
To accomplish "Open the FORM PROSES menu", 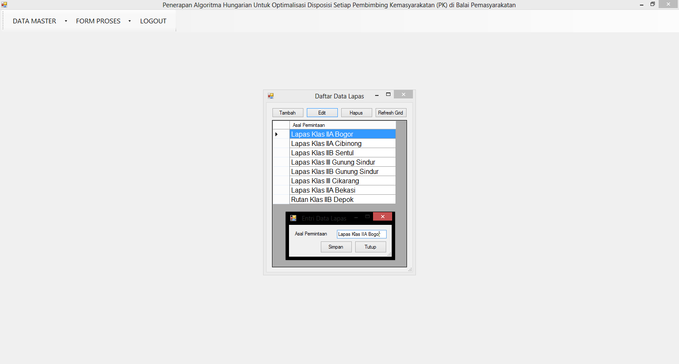I will (98, 21).
